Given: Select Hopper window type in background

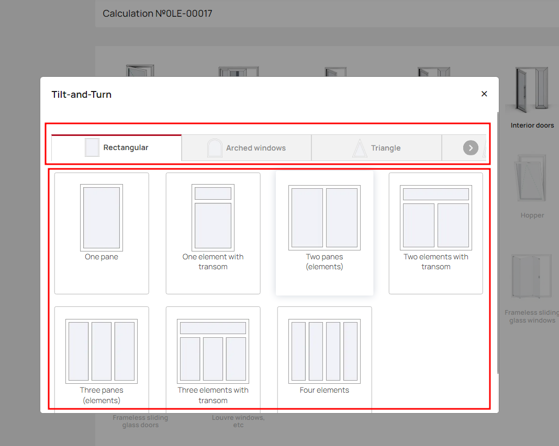Looking at the screenshot, I should 532,186.
